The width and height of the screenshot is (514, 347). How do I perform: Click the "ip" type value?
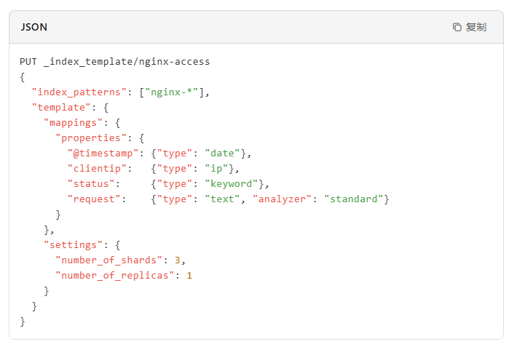[216, 169]
